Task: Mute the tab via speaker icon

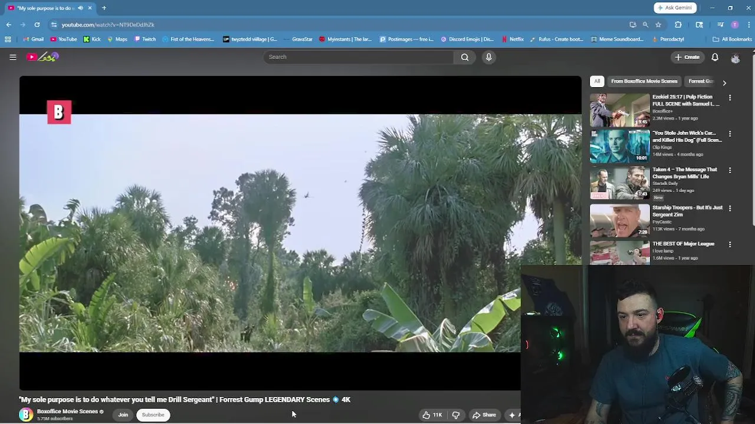Action: [80, 8]
